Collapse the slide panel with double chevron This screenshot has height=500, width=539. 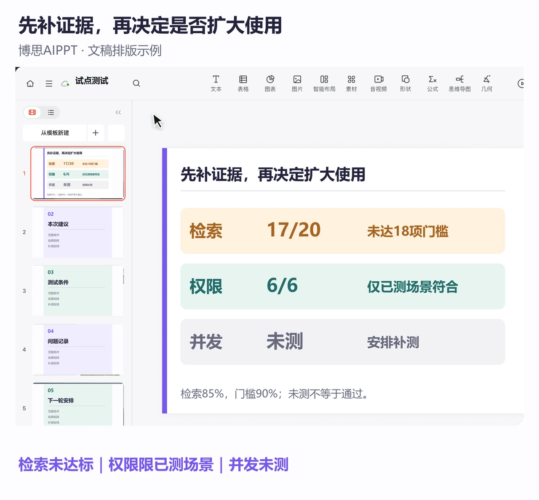click(x=118, y=112)
